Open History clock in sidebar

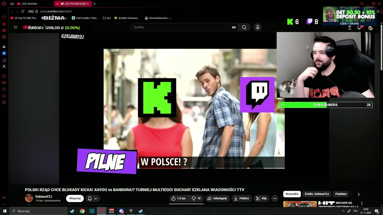[4, 89]
